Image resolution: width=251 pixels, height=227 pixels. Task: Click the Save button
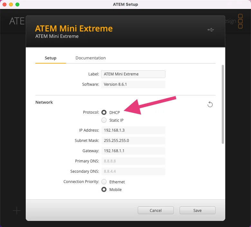(x=197, y=210)
